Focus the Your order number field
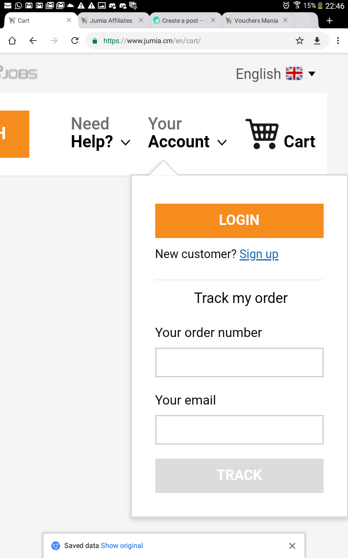 (x=239, y=362)
